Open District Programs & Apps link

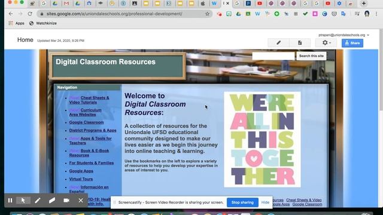click(93, 130)
